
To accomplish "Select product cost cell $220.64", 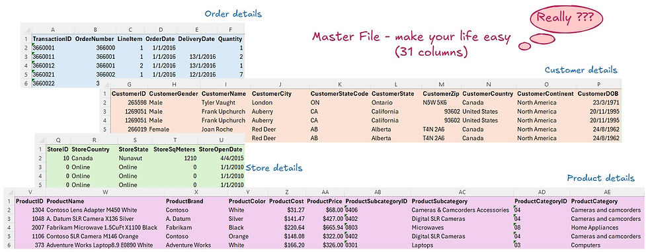I will [287, 228].
